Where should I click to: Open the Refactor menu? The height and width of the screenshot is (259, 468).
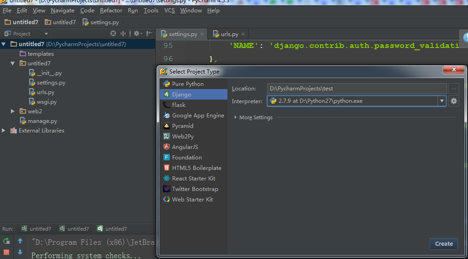point(111,11)
